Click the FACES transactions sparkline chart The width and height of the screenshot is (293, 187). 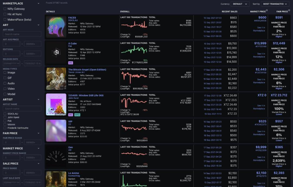(134, 25)
